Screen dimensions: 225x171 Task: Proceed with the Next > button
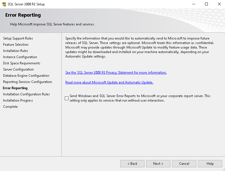[158, 164]
